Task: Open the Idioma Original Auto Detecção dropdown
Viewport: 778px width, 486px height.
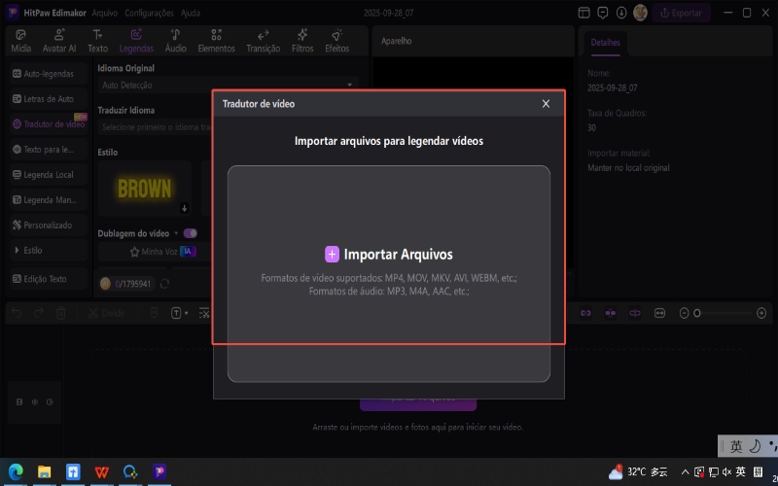Action: click(228, 86)
